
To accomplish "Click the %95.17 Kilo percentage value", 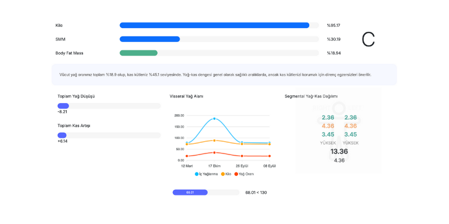I will pos(333,25).
